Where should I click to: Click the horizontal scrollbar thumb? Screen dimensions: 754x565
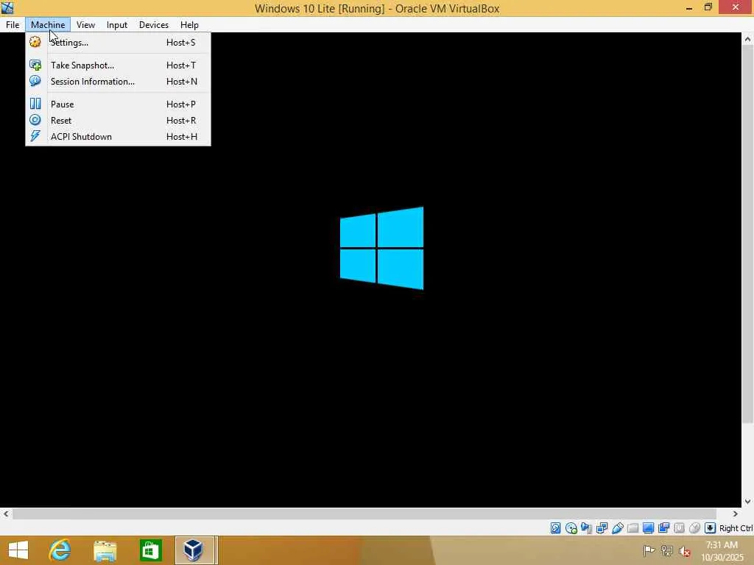[x=364, y=514]
